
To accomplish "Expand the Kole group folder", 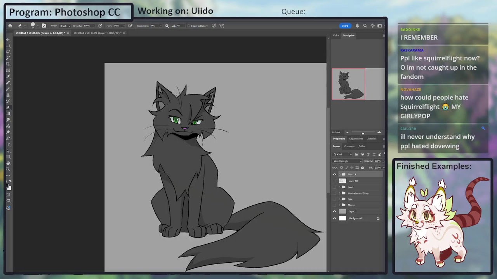I will (x=340, y=199).
